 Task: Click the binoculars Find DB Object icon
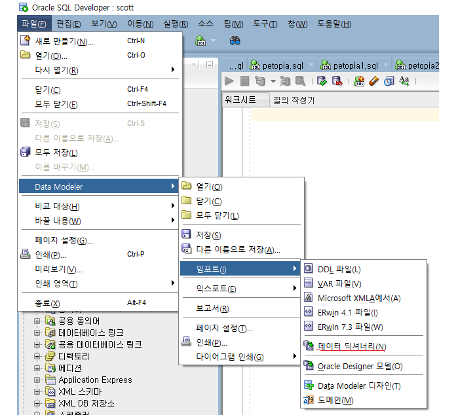(x=235, y=41)
